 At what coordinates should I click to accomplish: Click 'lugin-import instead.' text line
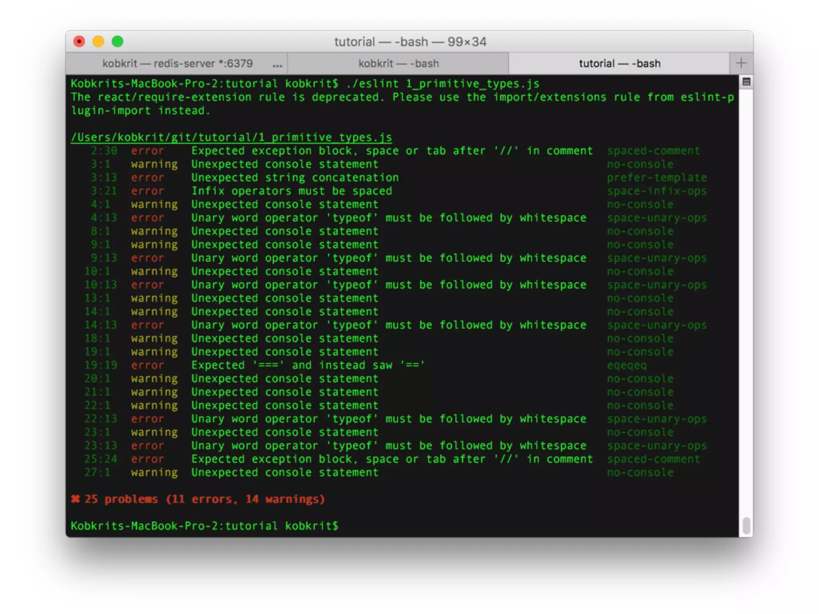[x=140, y=111]
